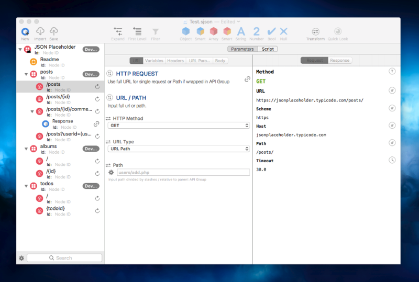419x282 pixels.
Task: Open the Headers tab
Action: pyautogui.click(x=175, y=61)
